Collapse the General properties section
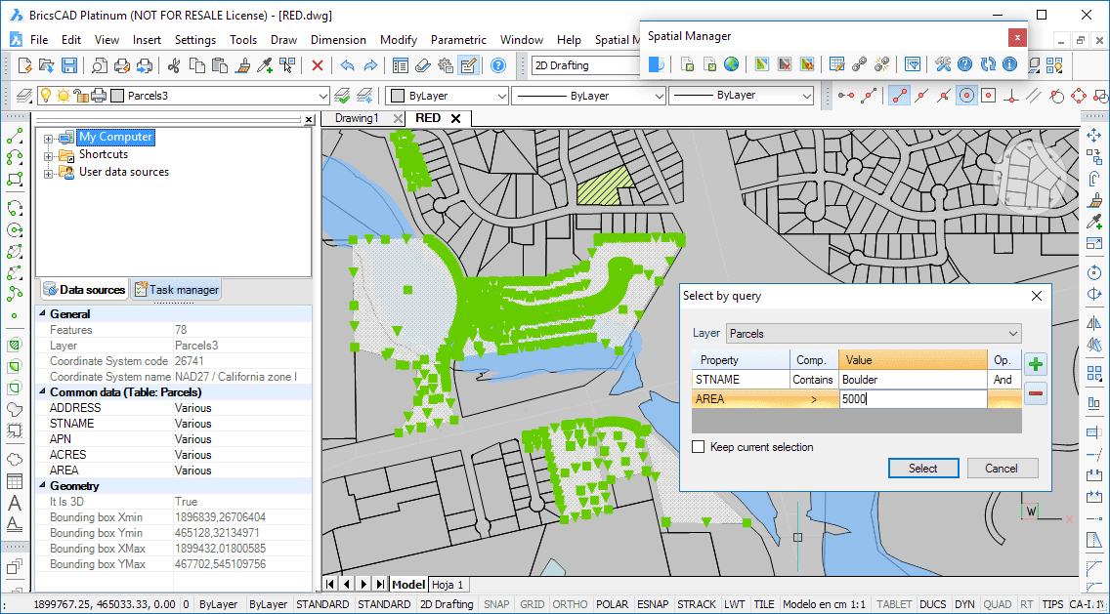 click(x=42, y=314)
